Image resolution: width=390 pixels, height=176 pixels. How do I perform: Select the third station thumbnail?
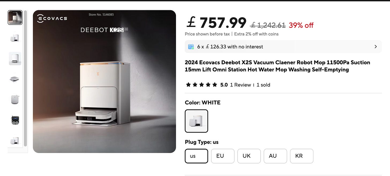point(15,59)
